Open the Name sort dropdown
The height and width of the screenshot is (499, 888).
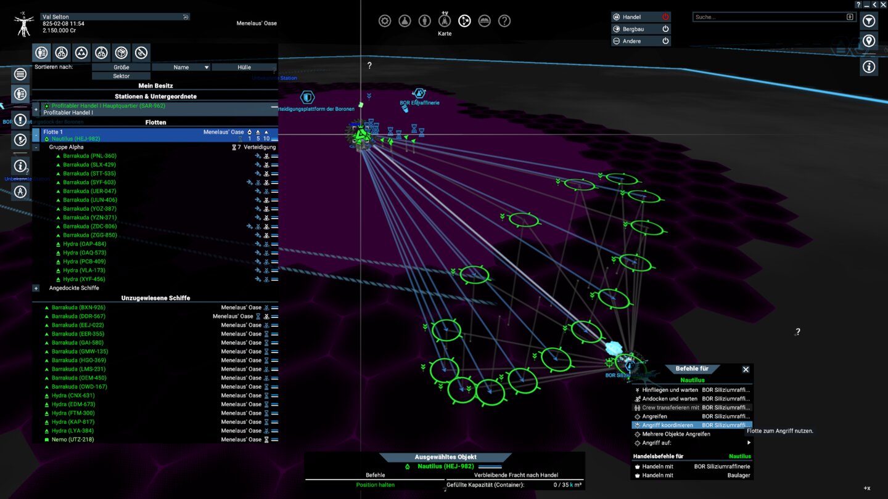[181, 67]
